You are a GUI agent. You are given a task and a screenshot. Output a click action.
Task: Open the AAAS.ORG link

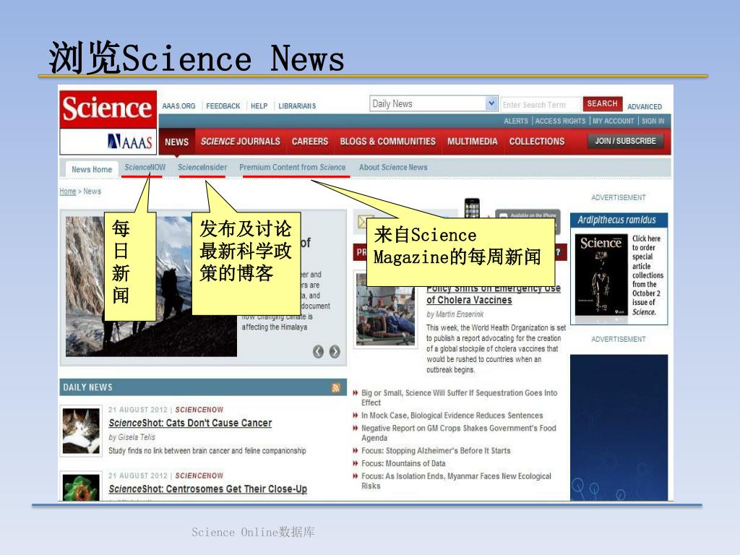click(179, 106)
